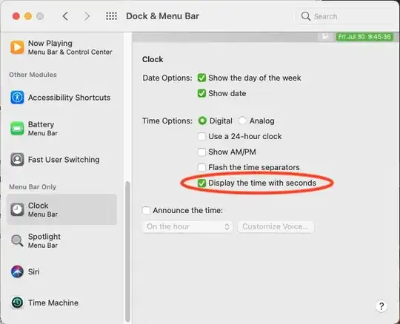This screenshot has width=400, height=324.
Task: Click the Fast User Switching icon
Action: (17, 160)
